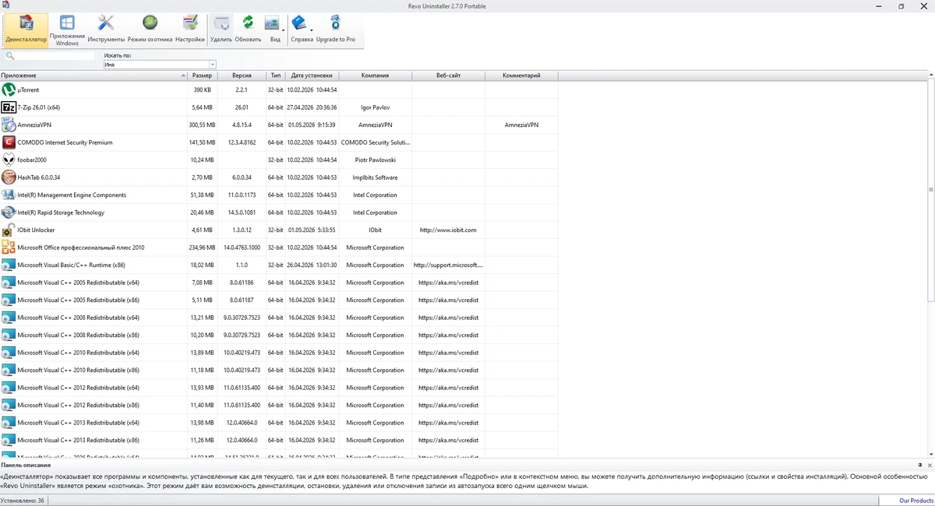Select Microsoft Visual Basic/C++ Runtime icon
Screen dimensions: 935x506
point(9,265)
